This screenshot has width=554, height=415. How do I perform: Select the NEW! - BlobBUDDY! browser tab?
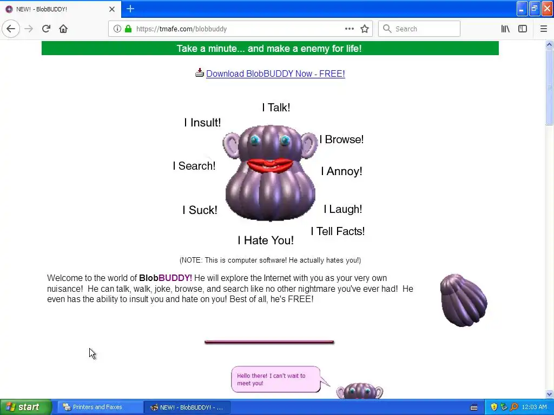point(61,9)
